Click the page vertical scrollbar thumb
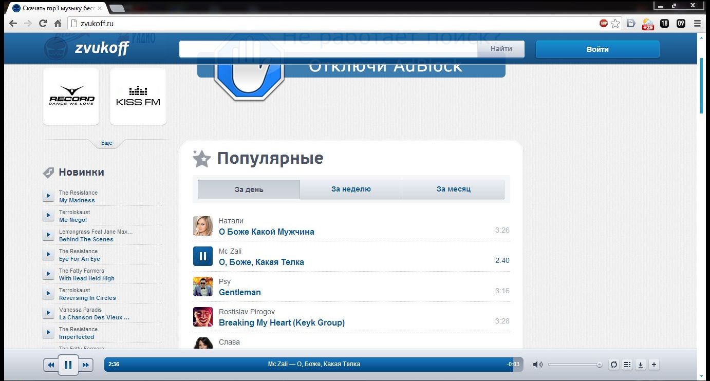Viewport: 710px width, 381px height. 702,85
